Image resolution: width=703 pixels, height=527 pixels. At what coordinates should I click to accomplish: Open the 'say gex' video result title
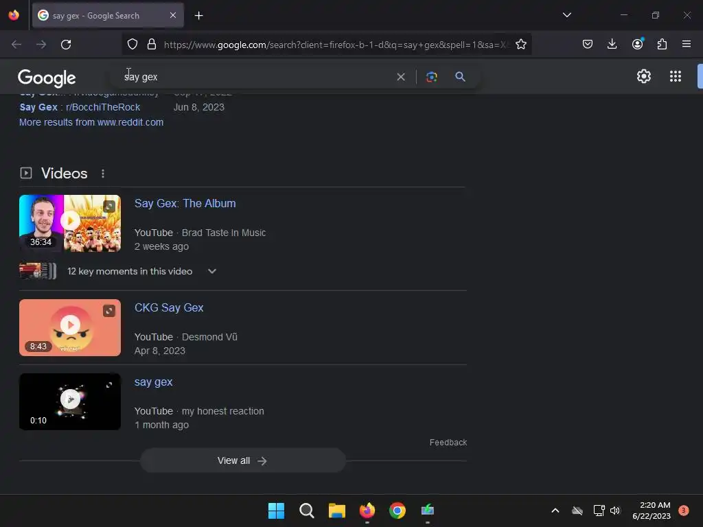tap(153, 382)
